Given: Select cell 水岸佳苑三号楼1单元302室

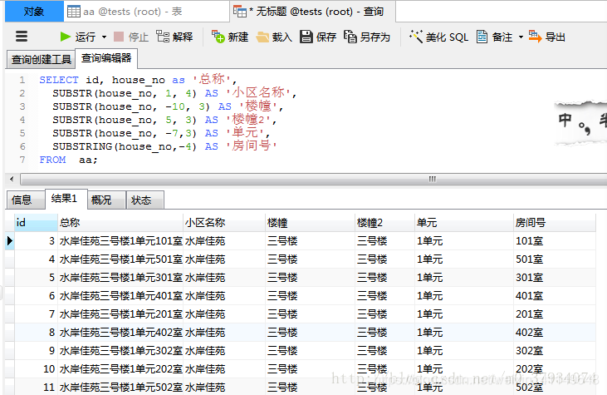Looking at the screenshot, I should click(x=120, y=351).
